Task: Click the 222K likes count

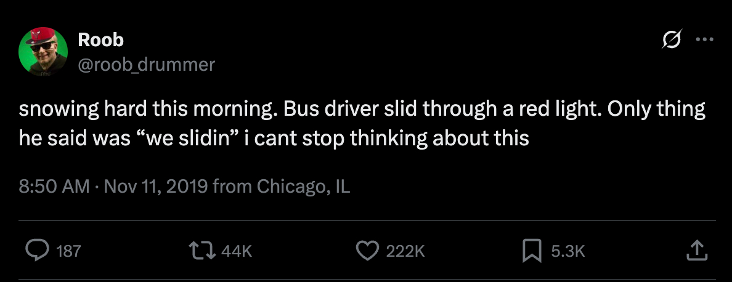Action: tap(405, 251)
